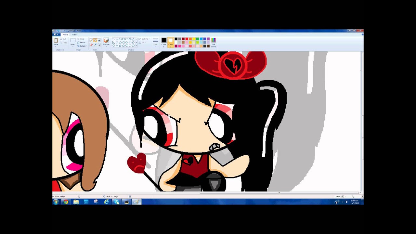Select the Text tool
This screenshot has width=416, height=234.
point(99,40)
